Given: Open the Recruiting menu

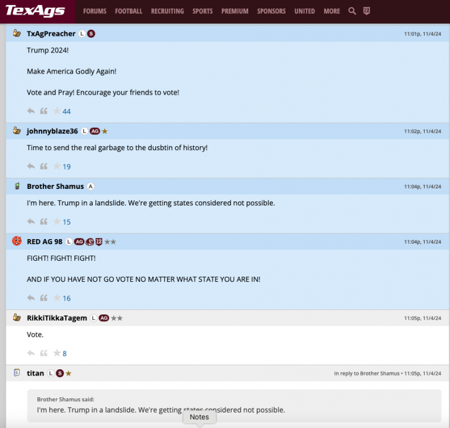Looking at the screenshot, I should tap(168, 11).
